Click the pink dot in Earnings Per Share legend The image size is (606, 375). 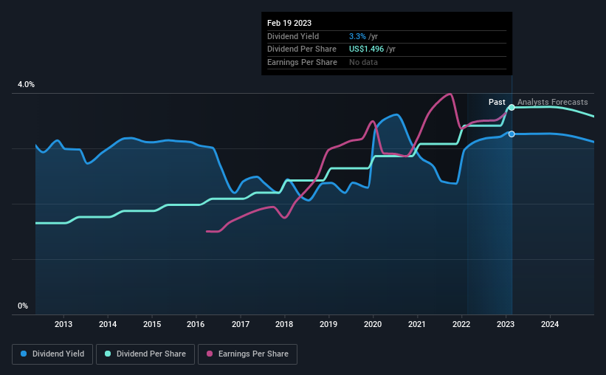click(210, 354)
